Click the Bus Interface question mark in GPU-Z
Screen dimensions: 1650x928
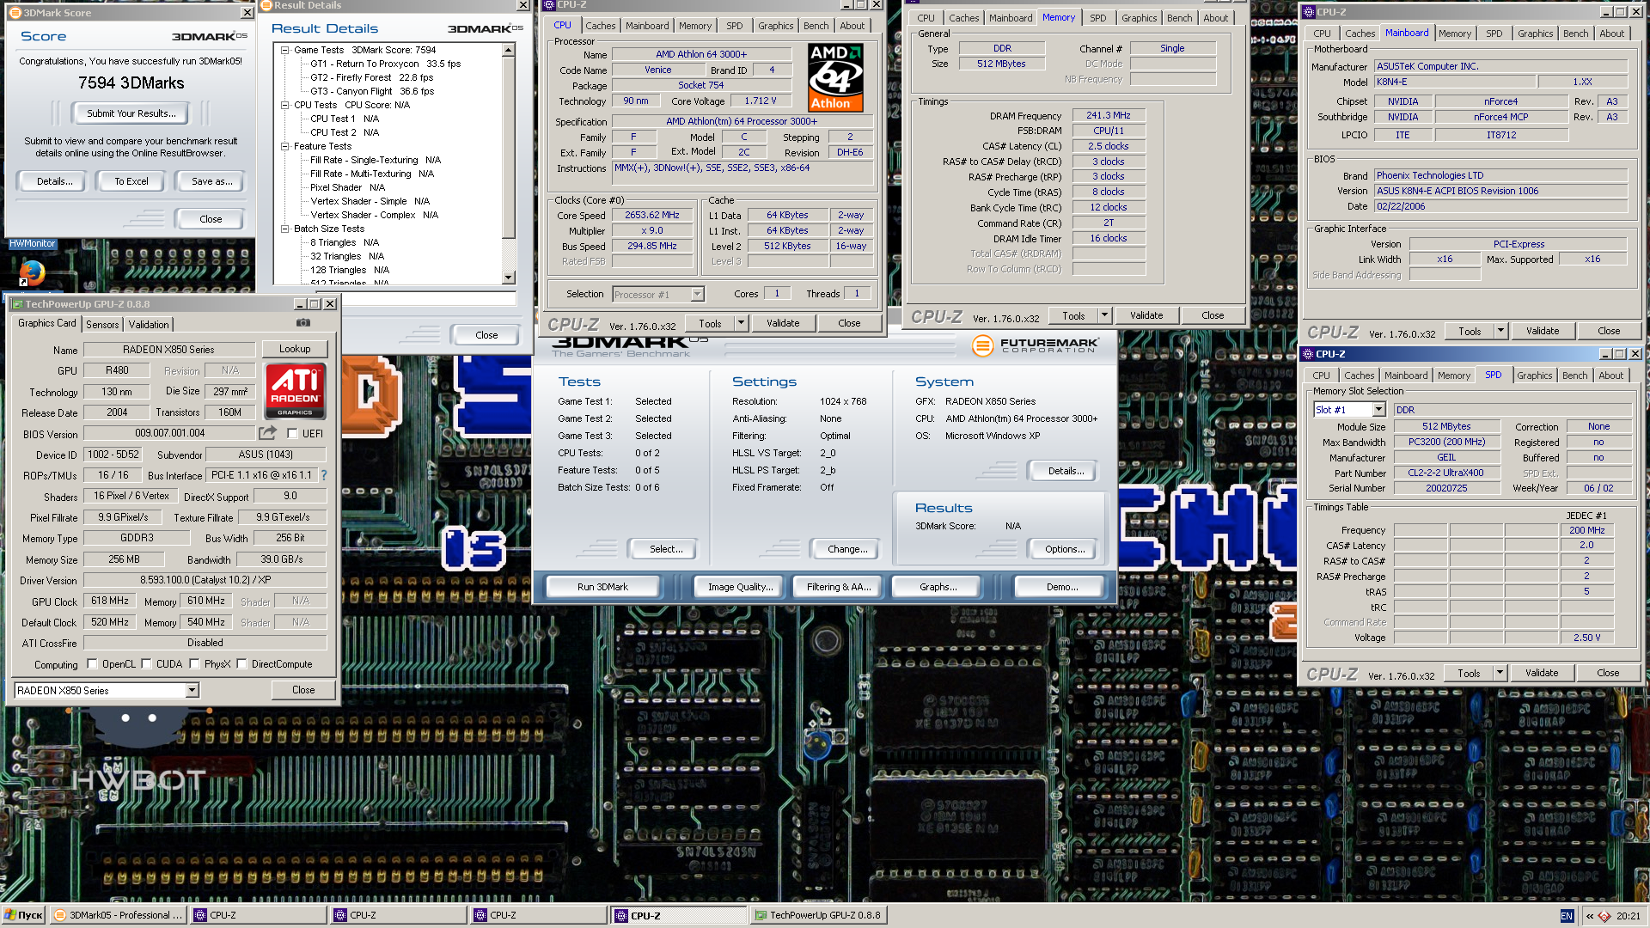click(324, 475)
